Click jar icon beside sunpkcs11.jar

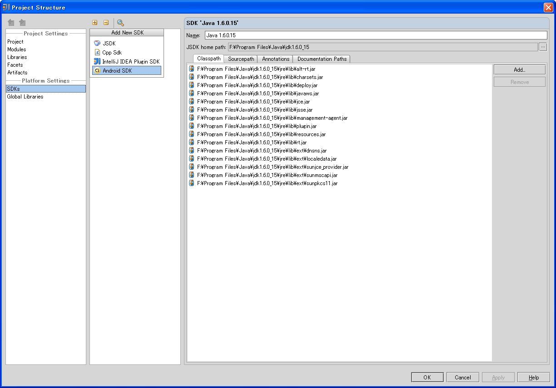(192, 183)
